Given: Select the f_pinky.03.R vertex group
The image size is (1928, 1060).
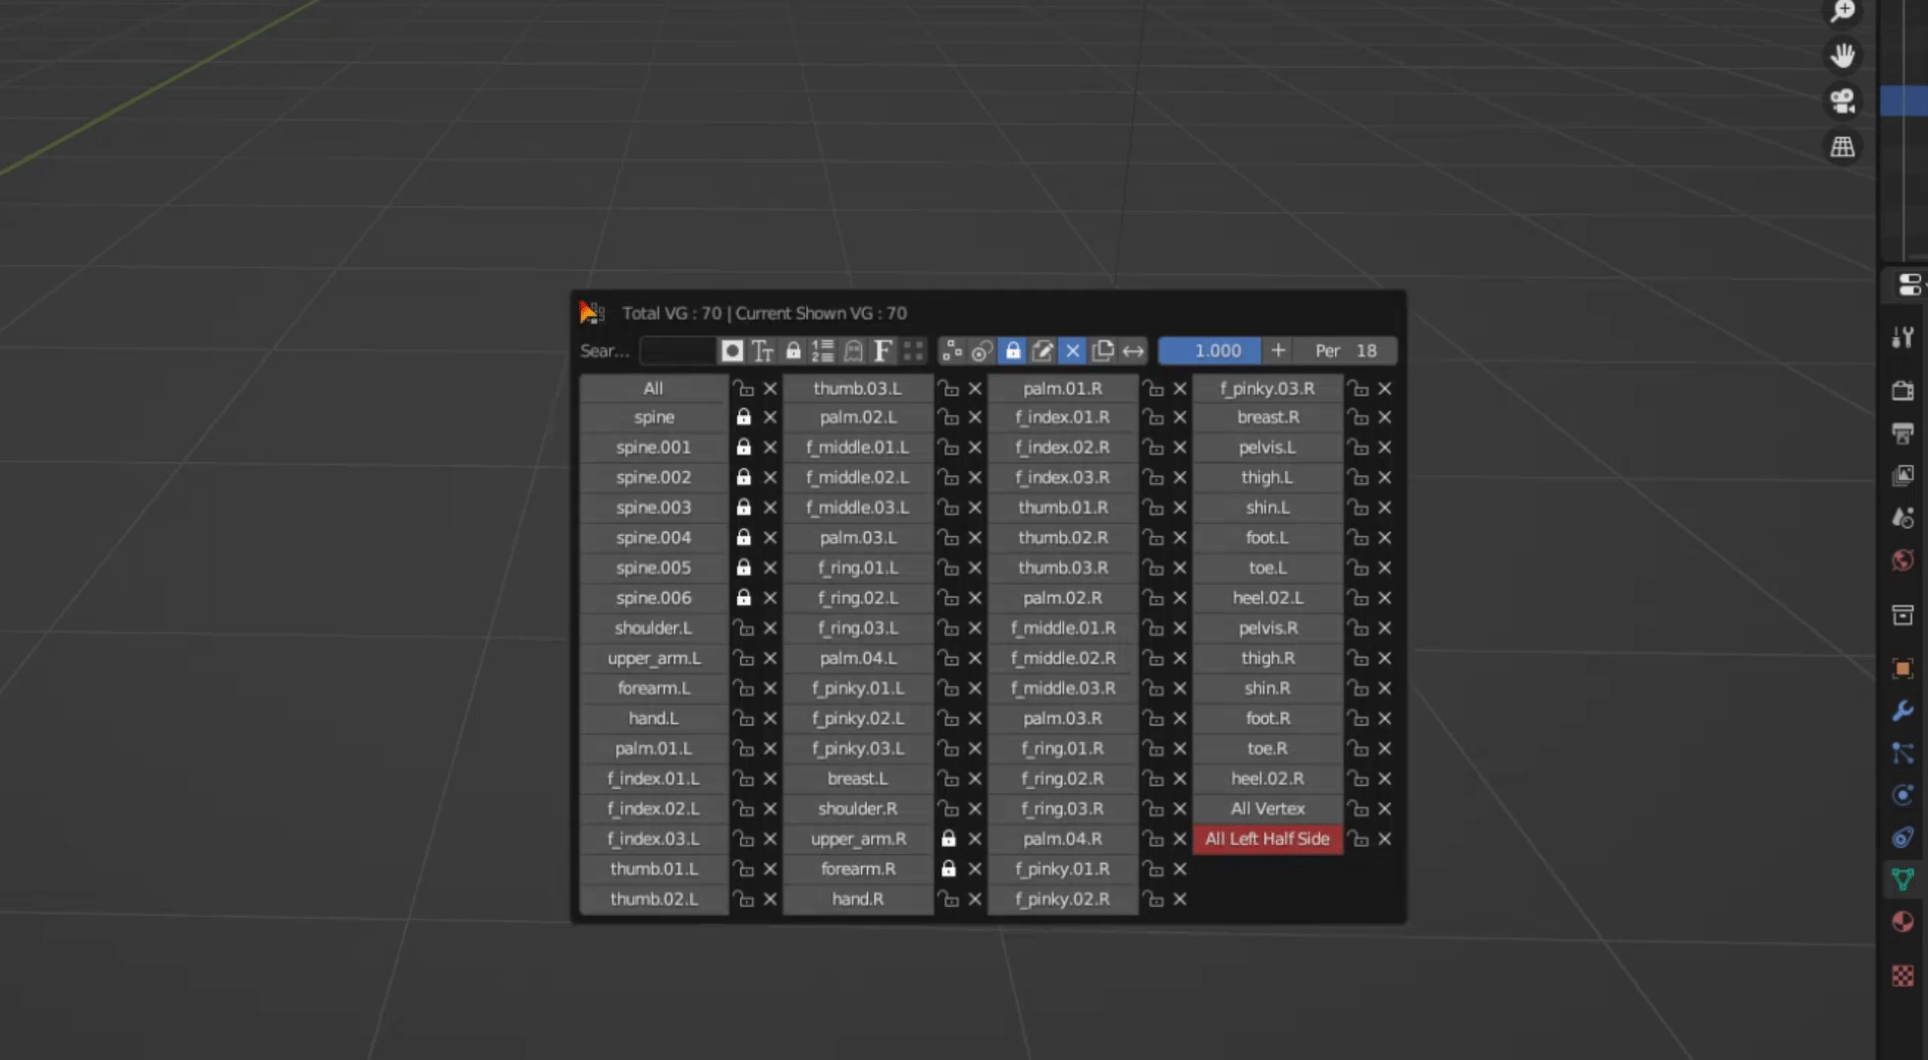Looking at the screenshot, I should [1267, 389].
